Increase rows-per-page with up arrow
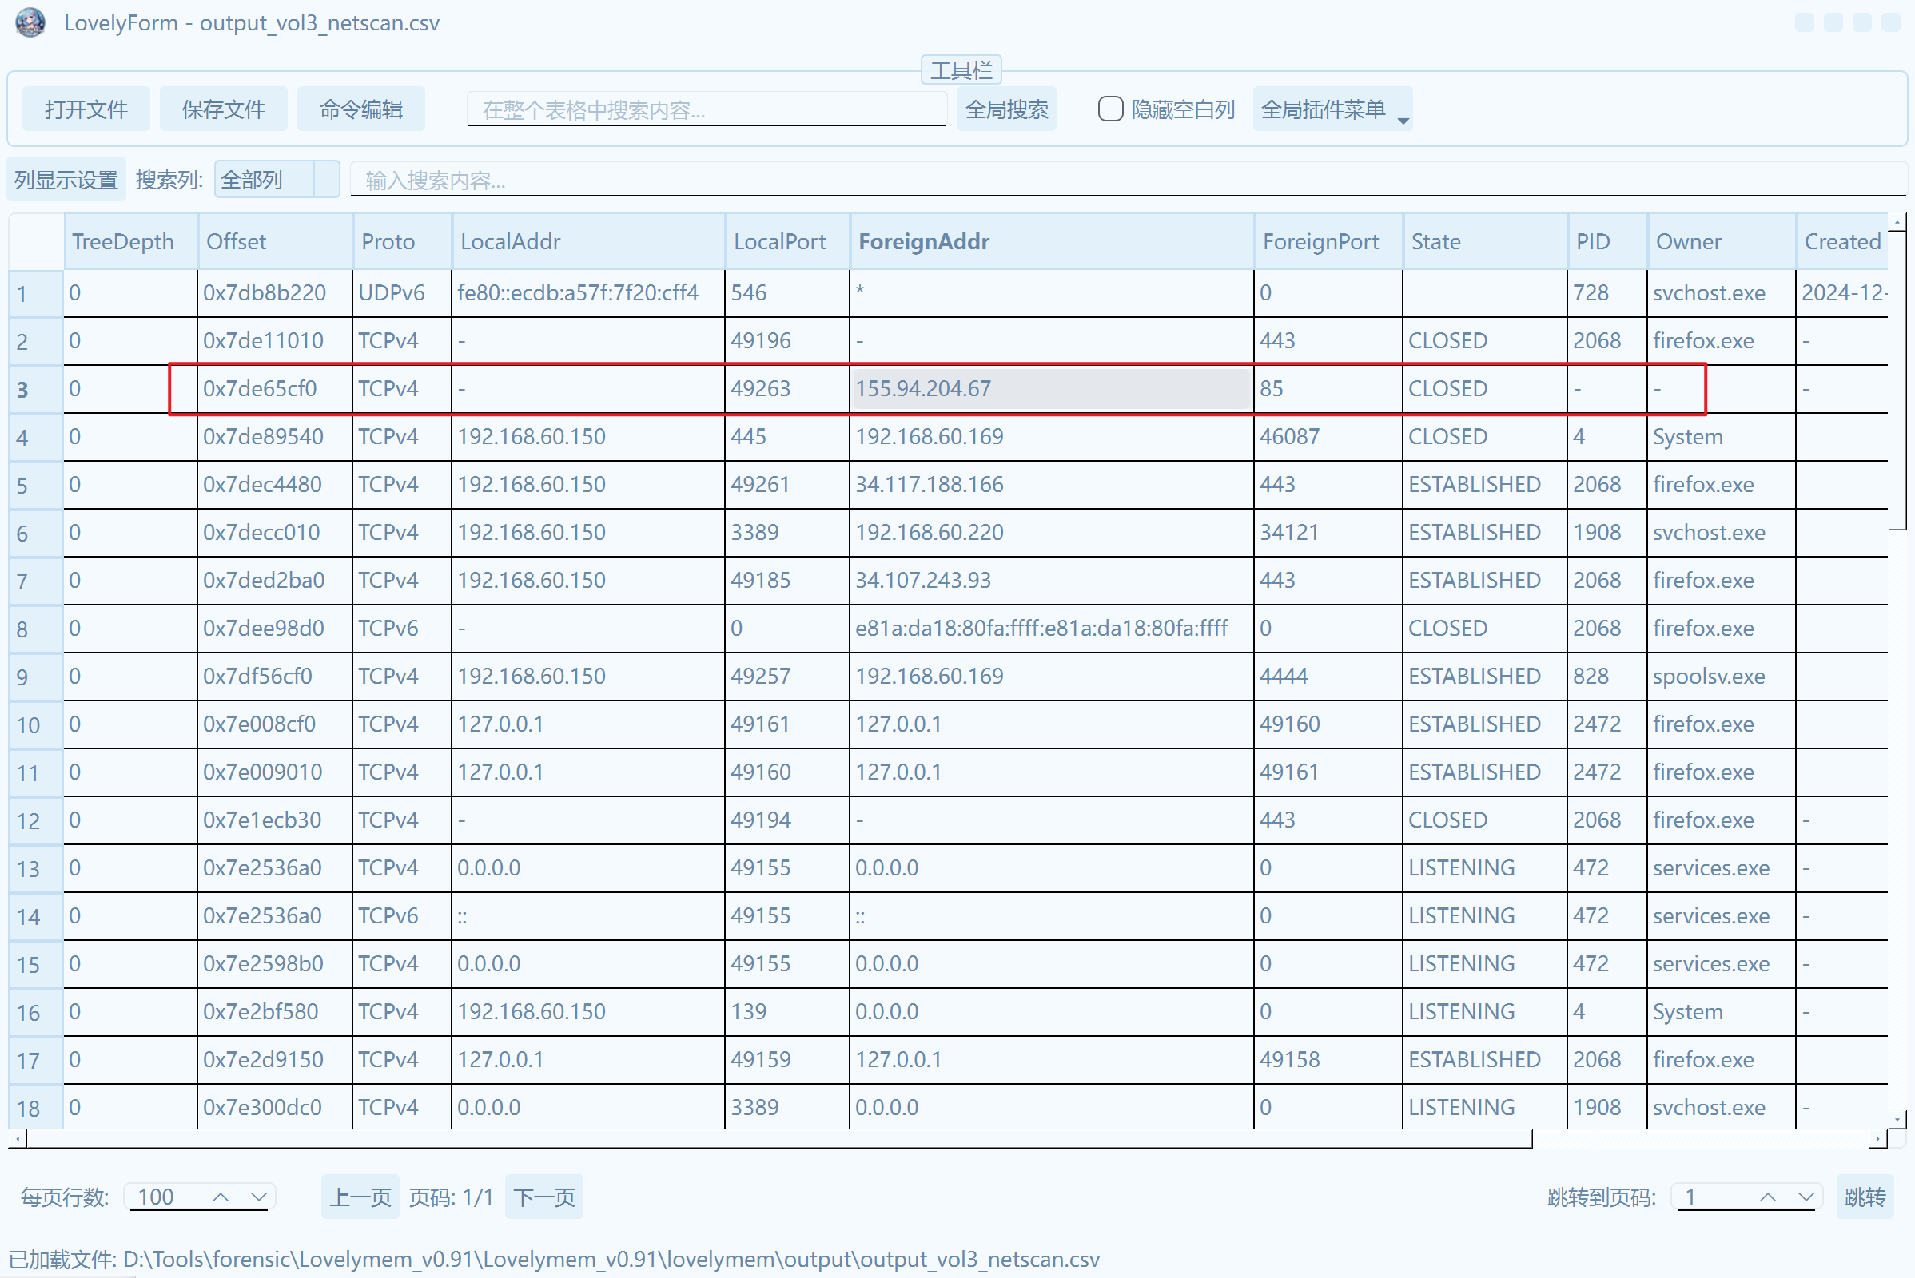Screen dimensions: 1915x1278 point(221,1197)
